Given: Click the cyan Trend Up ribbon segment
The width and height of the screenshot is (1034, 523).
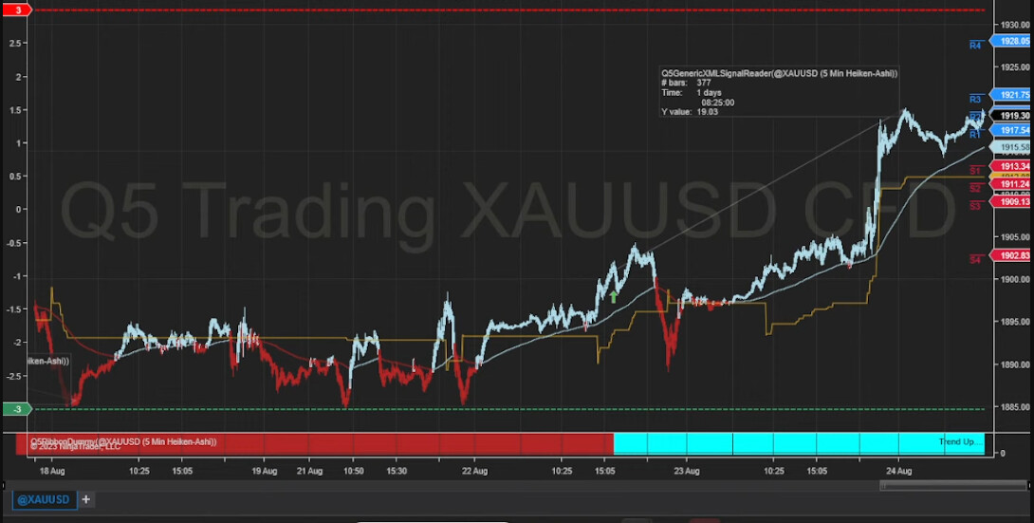Looking at the screenshot, I should coord(797,444).
